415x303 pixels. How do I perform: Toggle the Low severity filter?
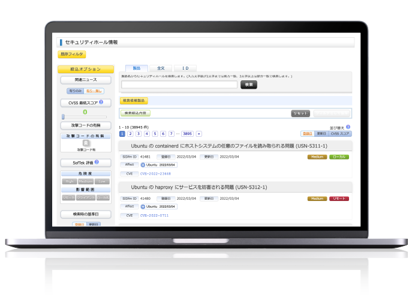(103, 181)
